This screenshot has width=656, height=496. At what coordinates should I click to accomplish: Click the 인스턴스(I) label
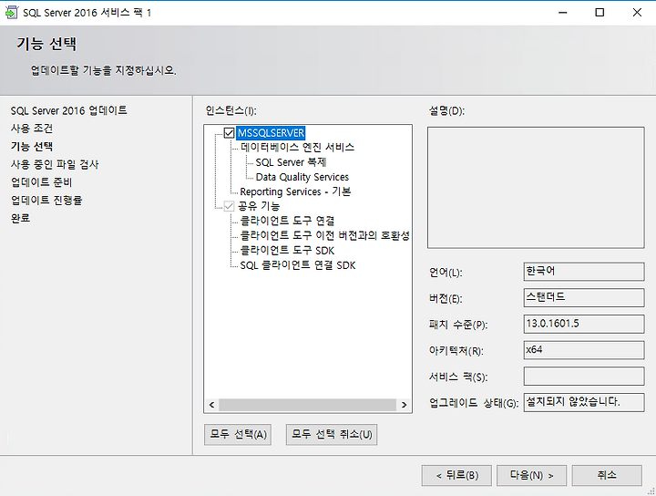[231, 111]
